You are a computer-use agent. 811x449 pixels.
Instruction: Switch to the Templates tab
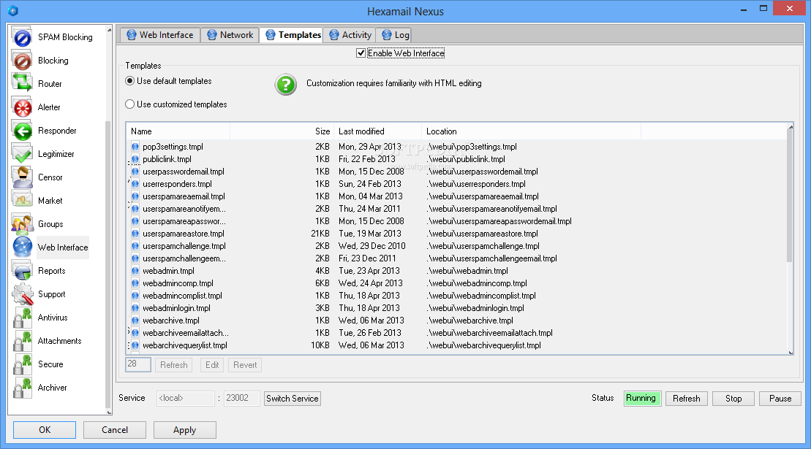(293, 35)
